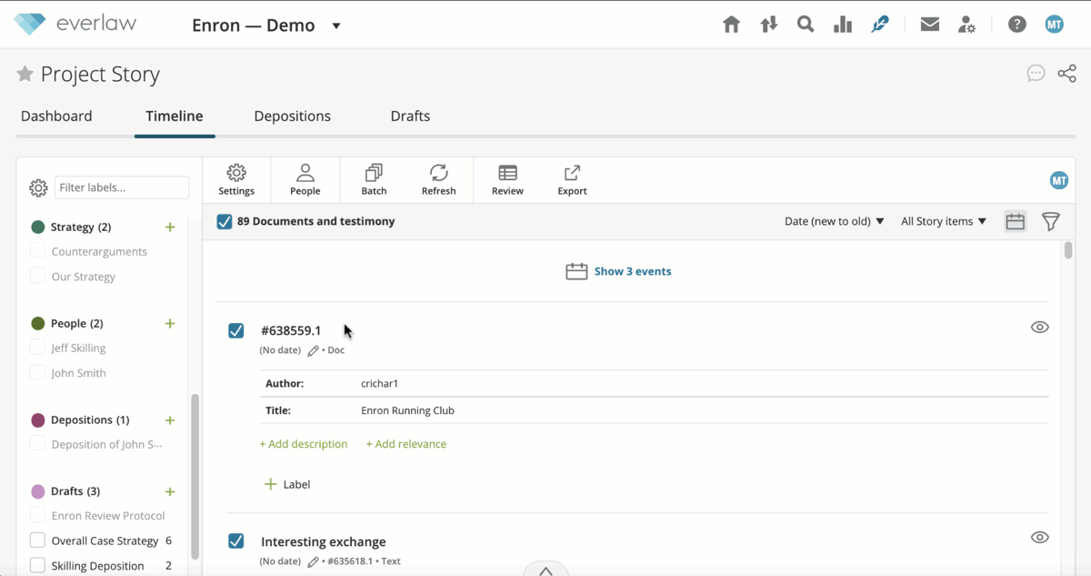Viewport: 1091px width, 576px height.
Task: Open the Batch tool
Action: coord(374,179)
